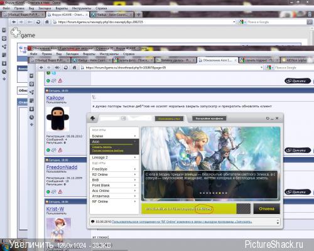Expand the Point Blank game entry arrow

click(x=135, y=185)
